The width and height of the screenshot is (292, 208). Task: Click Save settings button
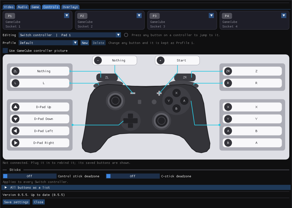point(16,202)
